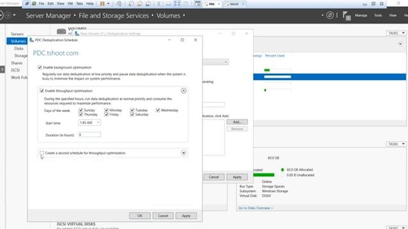408x229 pixels.
Task: Click the pin icon in the VMware toolbar
Action: (27, 4)
